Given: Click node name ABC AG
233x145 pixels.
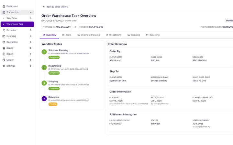Looking at the screenshot, I should click(155, 60).
